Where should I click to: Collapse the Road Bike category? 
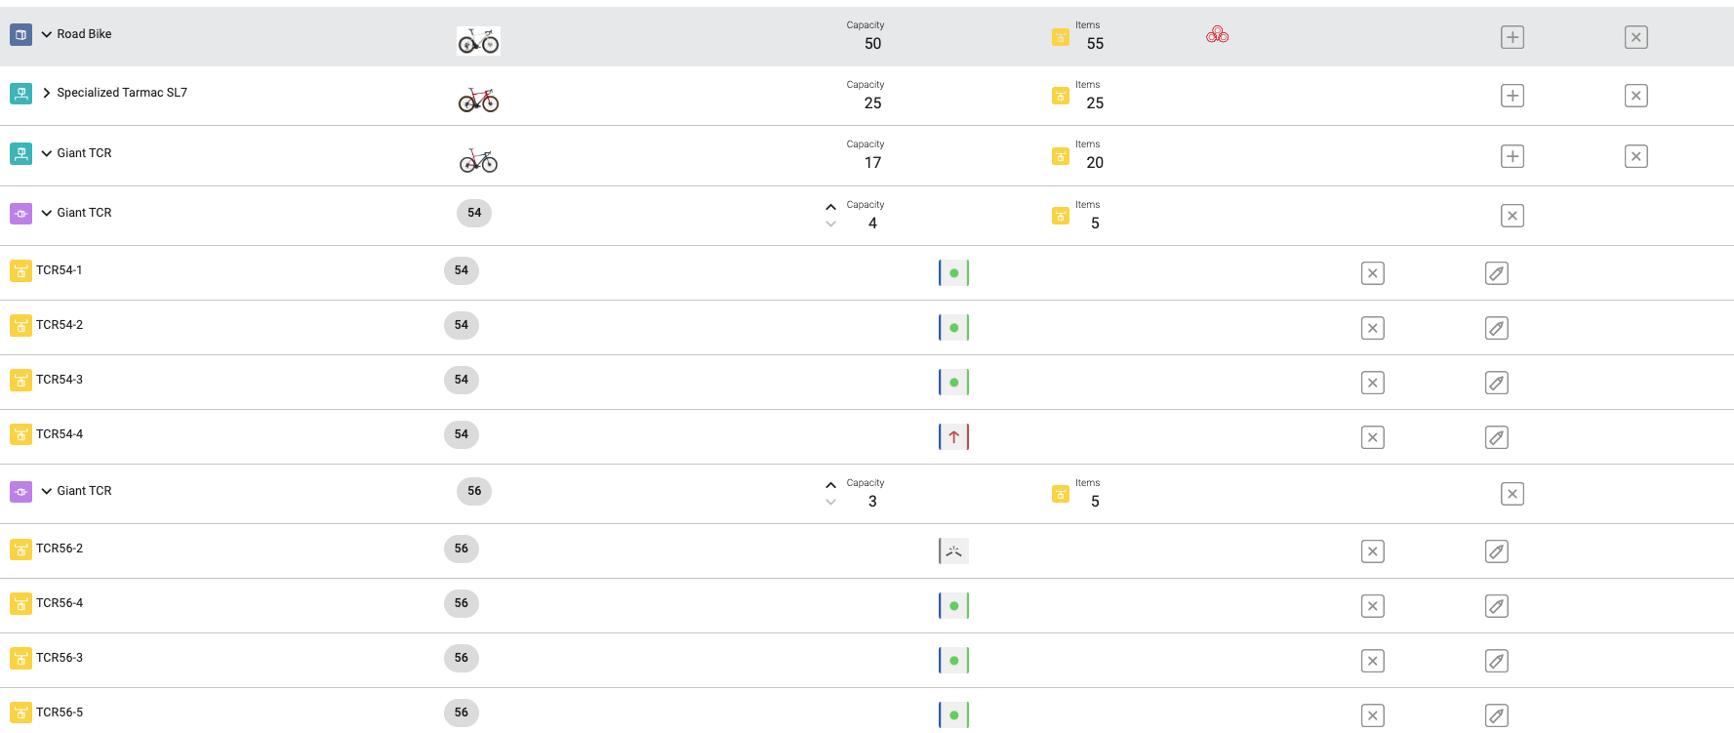(x=46, y=34)
